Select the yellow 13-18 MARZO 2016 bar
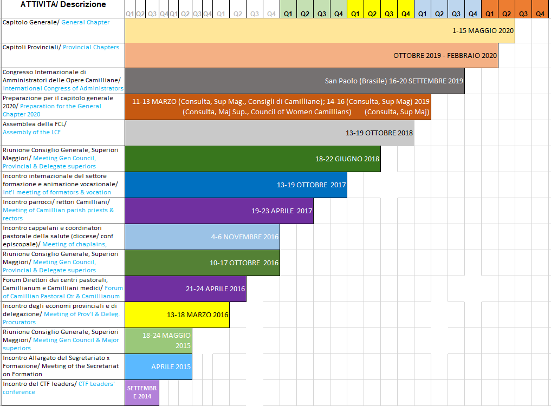This screenshot has width=551, height=406. 177,315
